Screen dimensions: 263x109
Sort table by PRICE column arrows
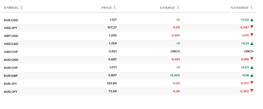click(115, 7)
